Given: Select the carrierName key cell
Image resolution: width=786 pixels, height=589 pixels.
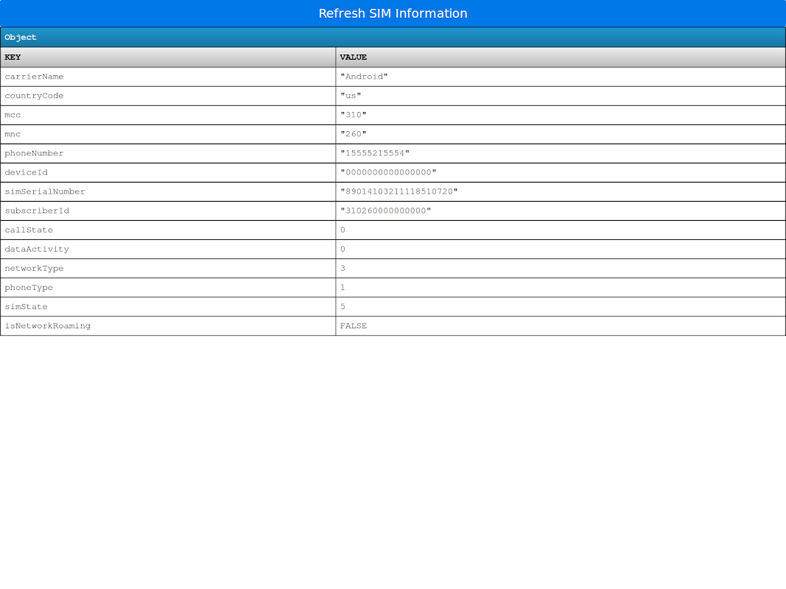Looking at the screenshot, I should pyautogui.click(x=168, y=77).
